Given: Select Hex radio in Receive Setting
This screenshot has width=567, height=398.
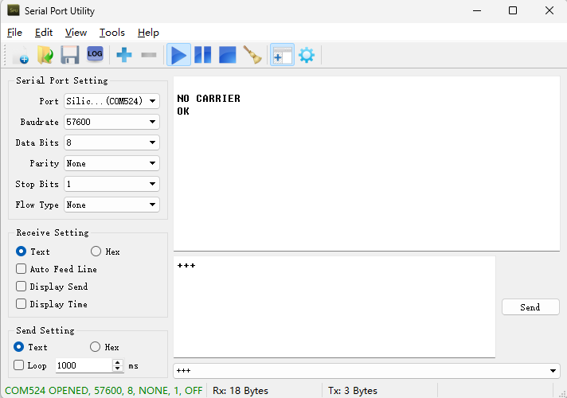Looking at the screenshot, I should click(96, 252).
